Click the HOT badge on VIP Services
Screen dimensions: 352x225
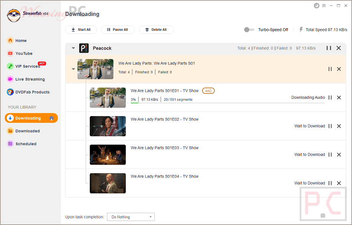click(42, 63)
